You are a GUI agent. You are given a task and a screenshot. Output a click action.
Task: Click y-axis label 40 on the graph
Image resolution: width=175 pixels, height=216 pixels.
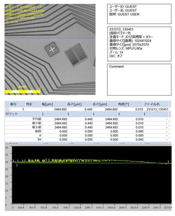(7, 148)
